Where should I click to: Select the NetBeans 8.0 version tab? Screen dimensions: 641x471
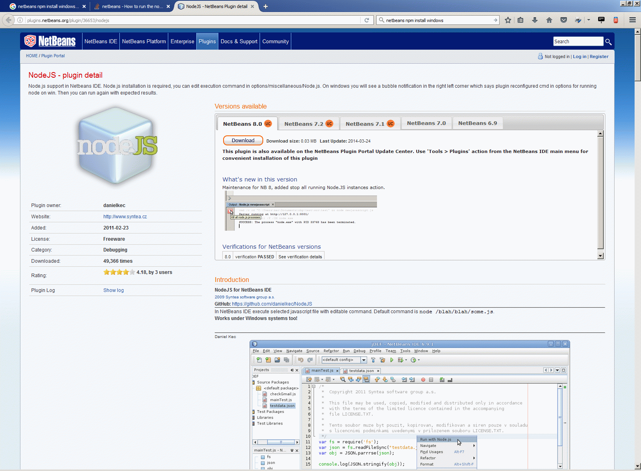pos(247,124)
